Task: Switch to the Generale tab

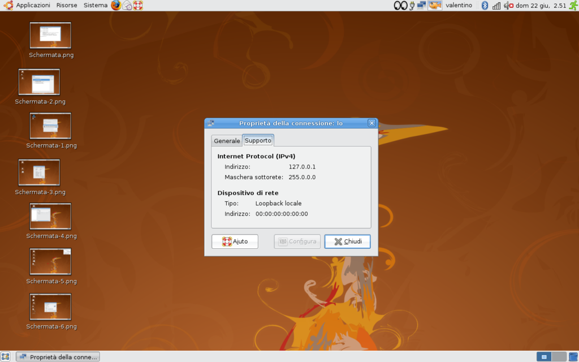Action: pos(227,141)
